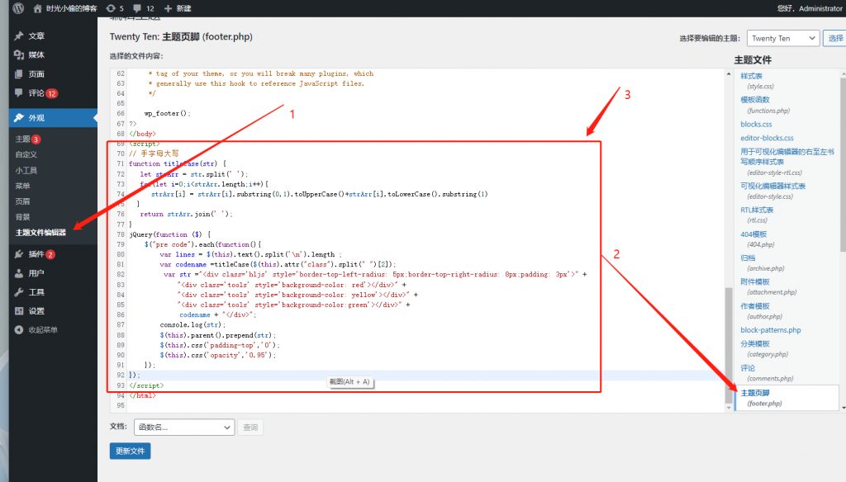Open 作者模板 author.php file

pos(755,305)
